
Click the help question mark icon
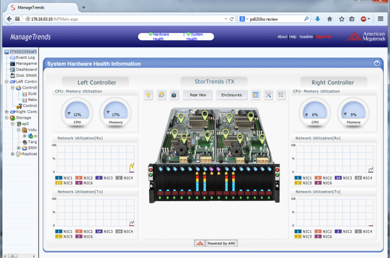point(376,63)
